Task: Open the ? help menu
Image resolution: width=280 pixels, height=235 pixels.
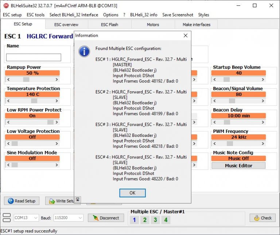Action: click(x=124, y=15)
